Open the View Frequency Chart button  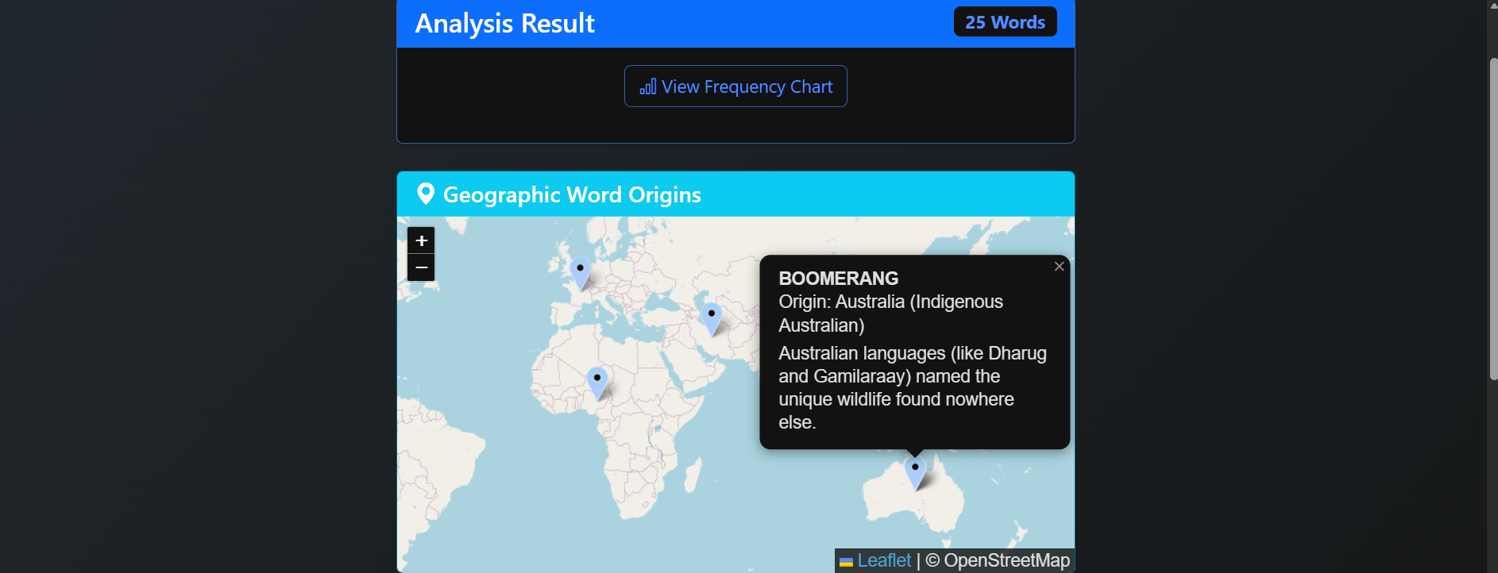click(x=735, y=87)
